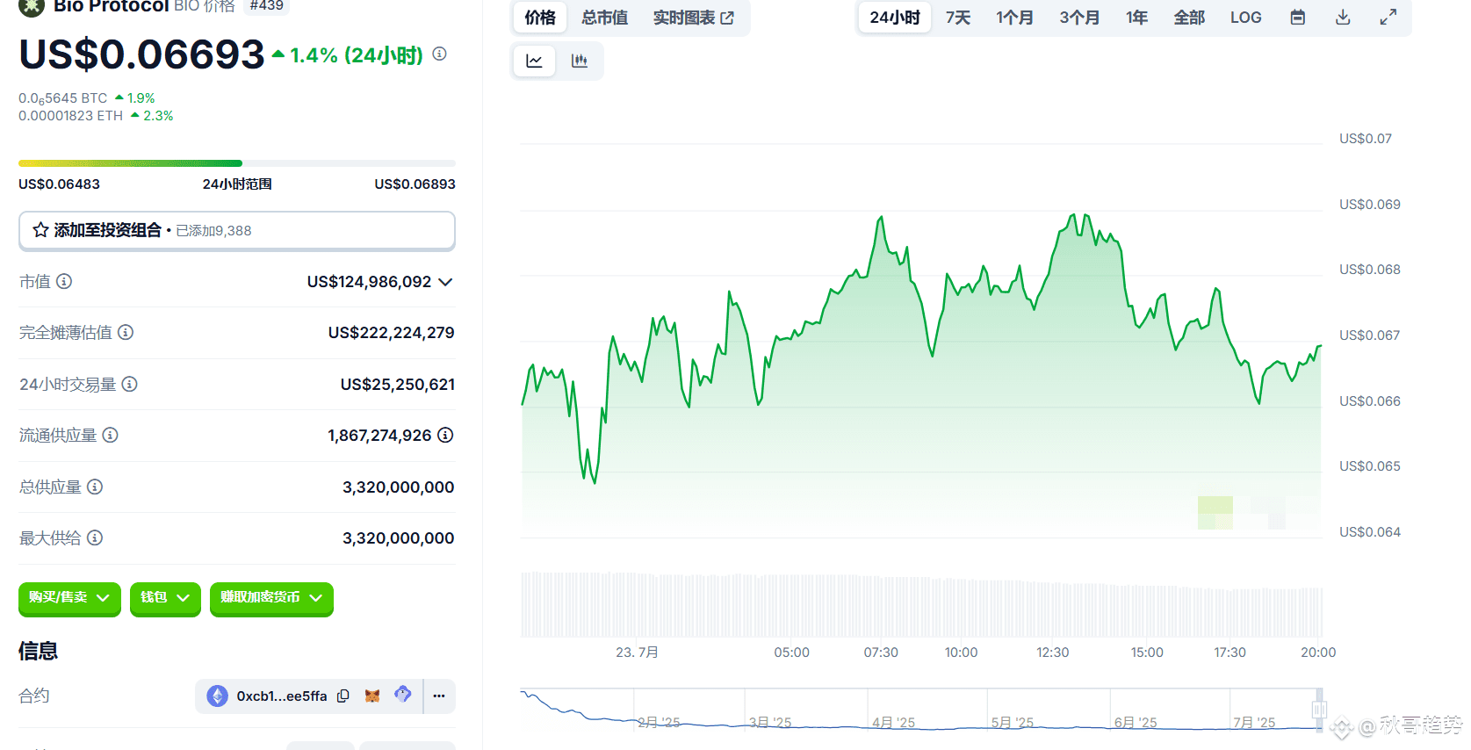
Task: Open 赚取加密货币 dropdown
Action: 271,598
